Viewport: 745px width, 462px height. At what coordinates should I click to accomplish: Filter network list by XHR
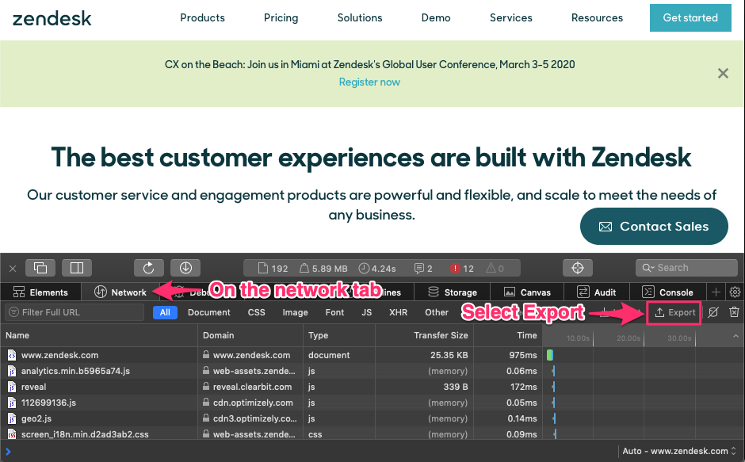[x=398, y=312]
